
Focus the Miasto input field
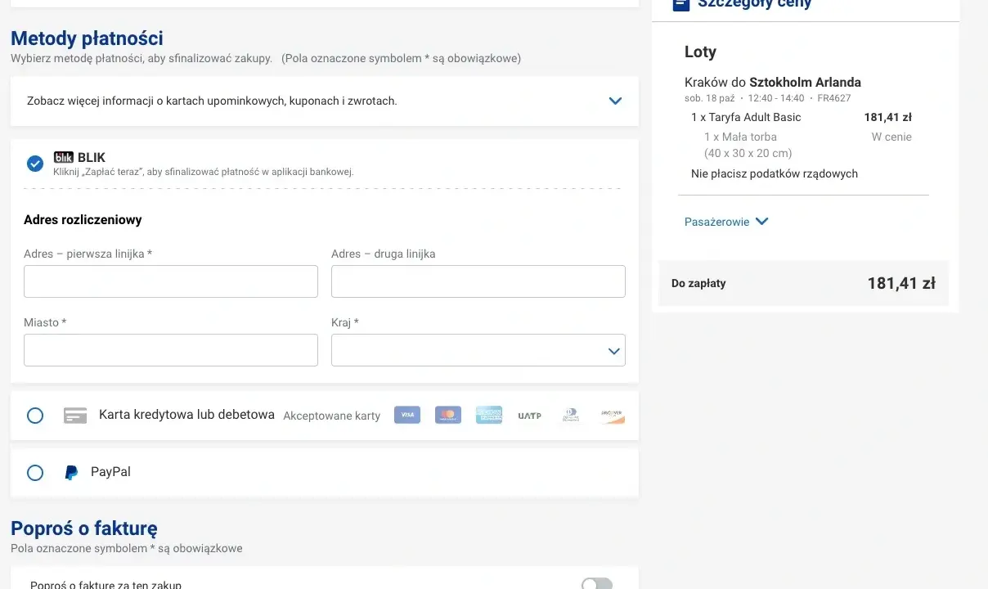(171, 350)
